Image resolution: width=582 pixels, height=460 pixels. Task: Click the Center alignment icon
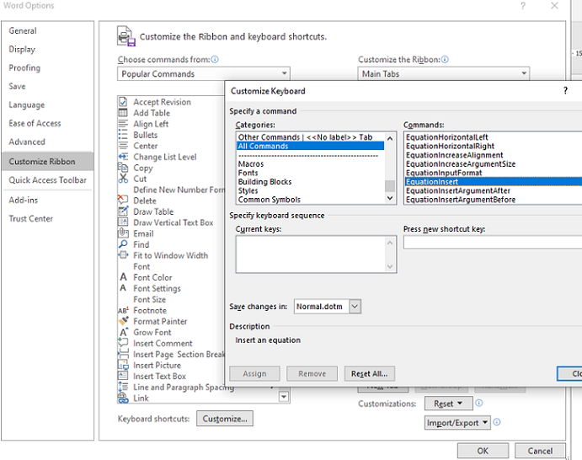123,146
